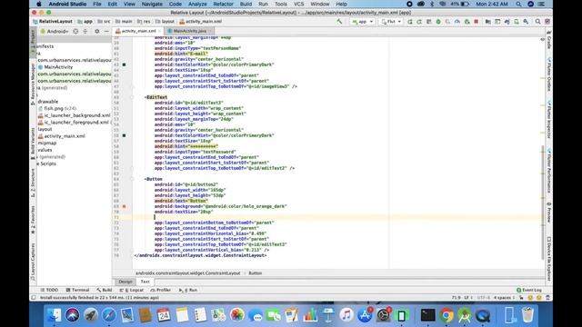Open the Run tool window
This screenshot has width=582, height=327.
pos(188,290)
